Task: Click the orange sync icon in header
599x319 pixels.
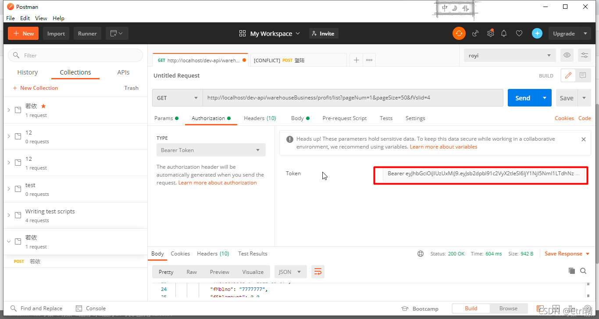Action: (459, 33)
